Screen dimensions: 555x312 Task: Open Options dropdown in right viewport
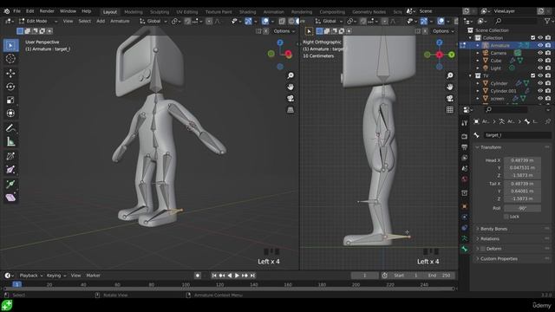coord(443,31)
